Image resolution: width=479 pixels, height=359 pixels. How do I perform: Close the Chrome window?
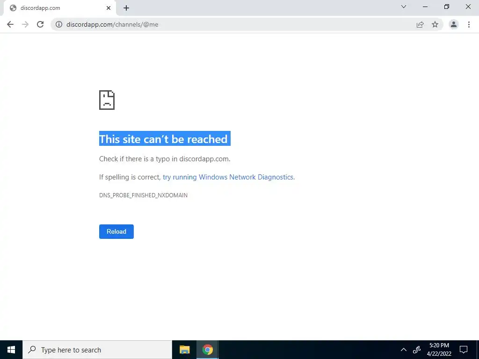tap(468, 7)
